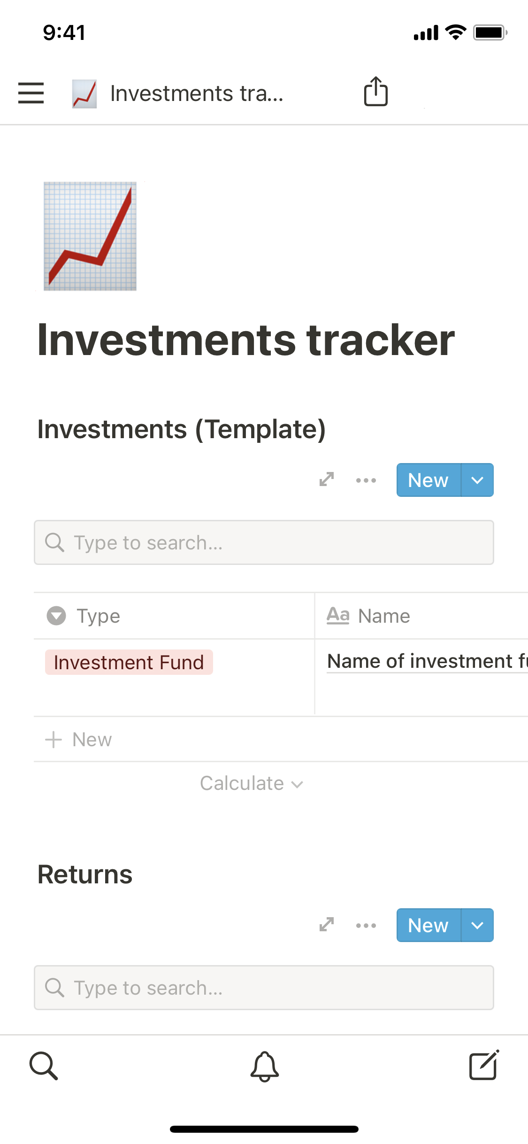Click the Investment Fund red tag
This screenshot has height=1144, width=528.
pyautogui.click(x=129, y=662)
